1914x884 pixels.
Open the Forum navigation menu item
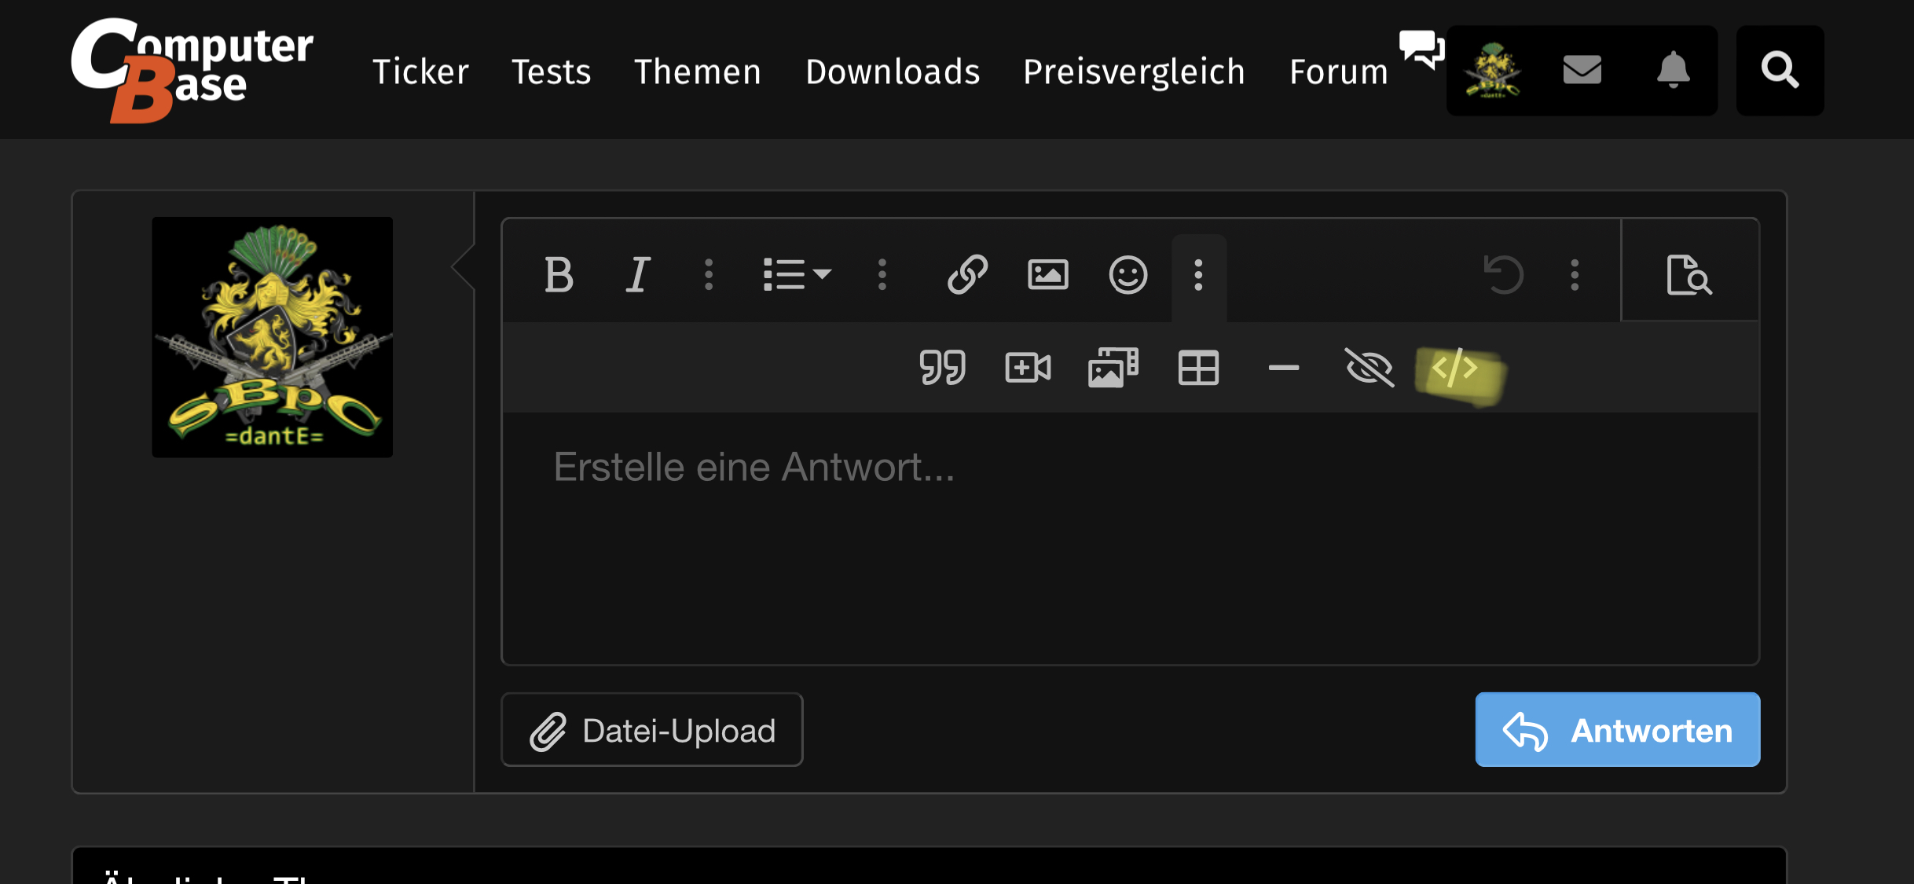pyautogui.click(x=1339, y=70)
